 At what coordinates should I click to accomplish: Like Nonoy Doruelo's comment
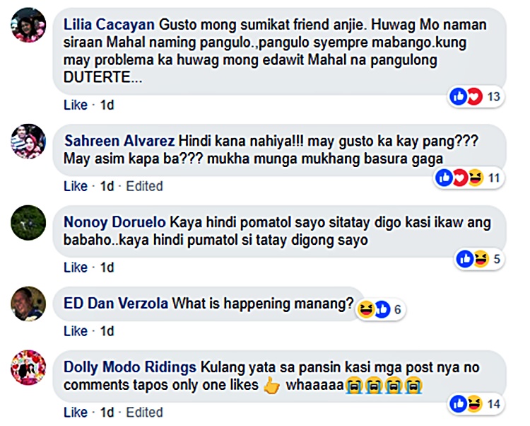76,267
